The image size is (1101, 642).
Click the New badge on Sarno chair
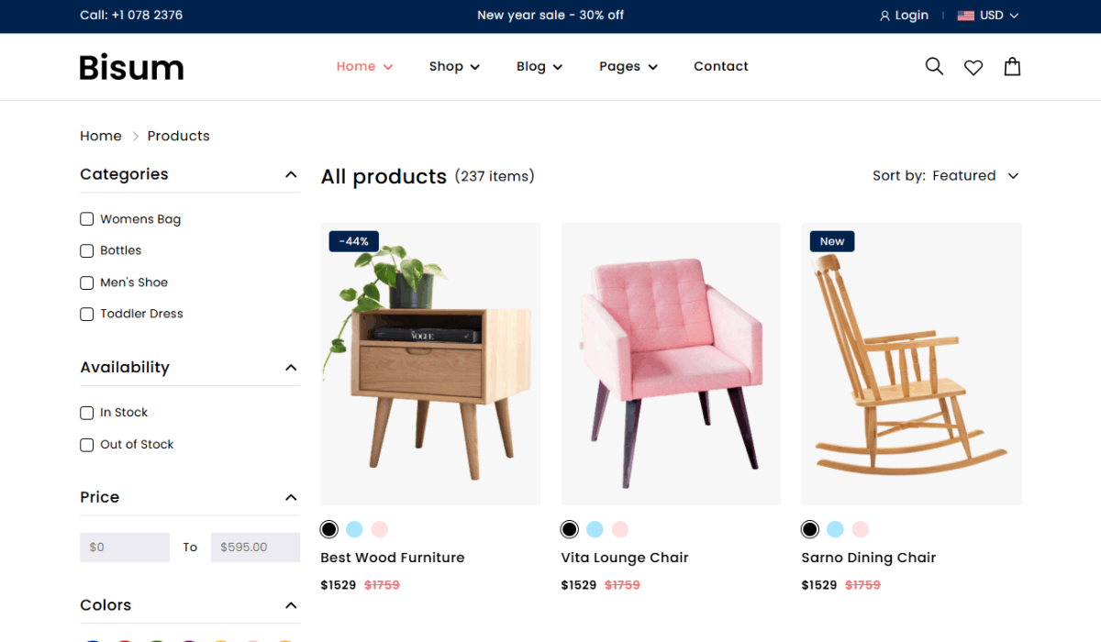coord(832,241)
